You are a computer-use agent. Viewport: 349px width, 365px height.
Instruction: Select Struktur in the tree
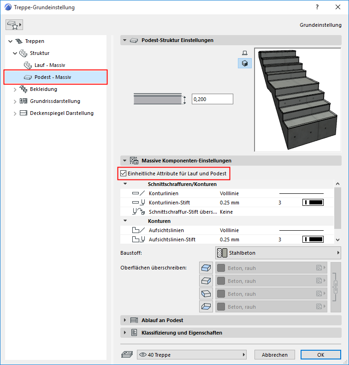tap(40, 53)
